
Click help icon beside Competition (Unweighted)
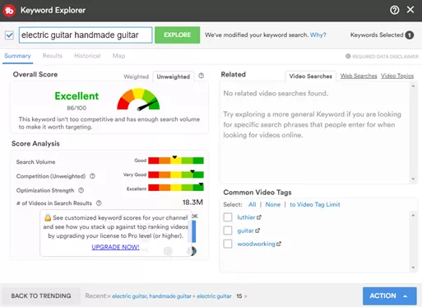click(x=92, y=176)
